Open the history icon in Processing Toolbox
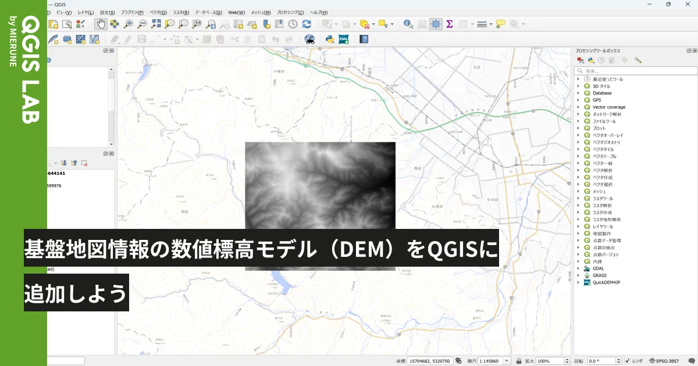Image resolution: width=698 pixels, height=366 pixels. click(x=601, y=60)
